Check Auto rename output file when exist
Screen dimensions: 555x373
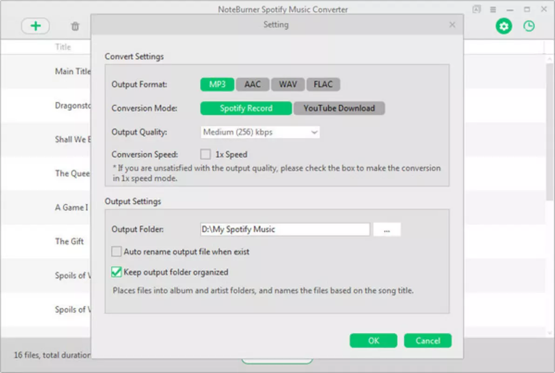(116, 251)
